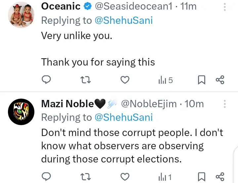Reply to Oceanic's tweet
The height and width of the screenshot is (183, 238).
pos(47,80)
